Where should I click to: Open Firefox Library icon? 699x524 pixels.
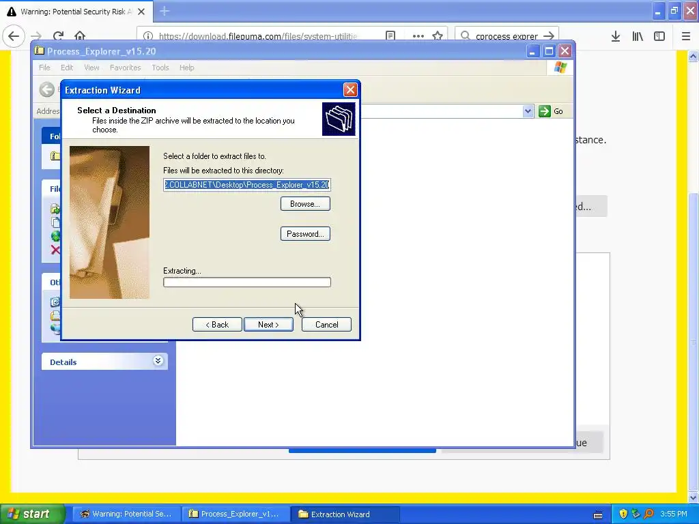click(638, 37)
